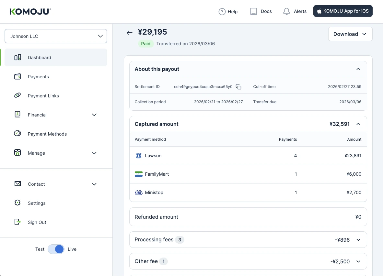Click the Lawson amount ¥23,891
This screenshot has height=276, width=383.
point(353,156)
